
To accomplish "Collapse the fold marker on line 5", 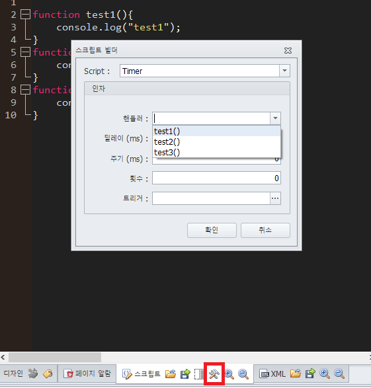I will point(25,52).
